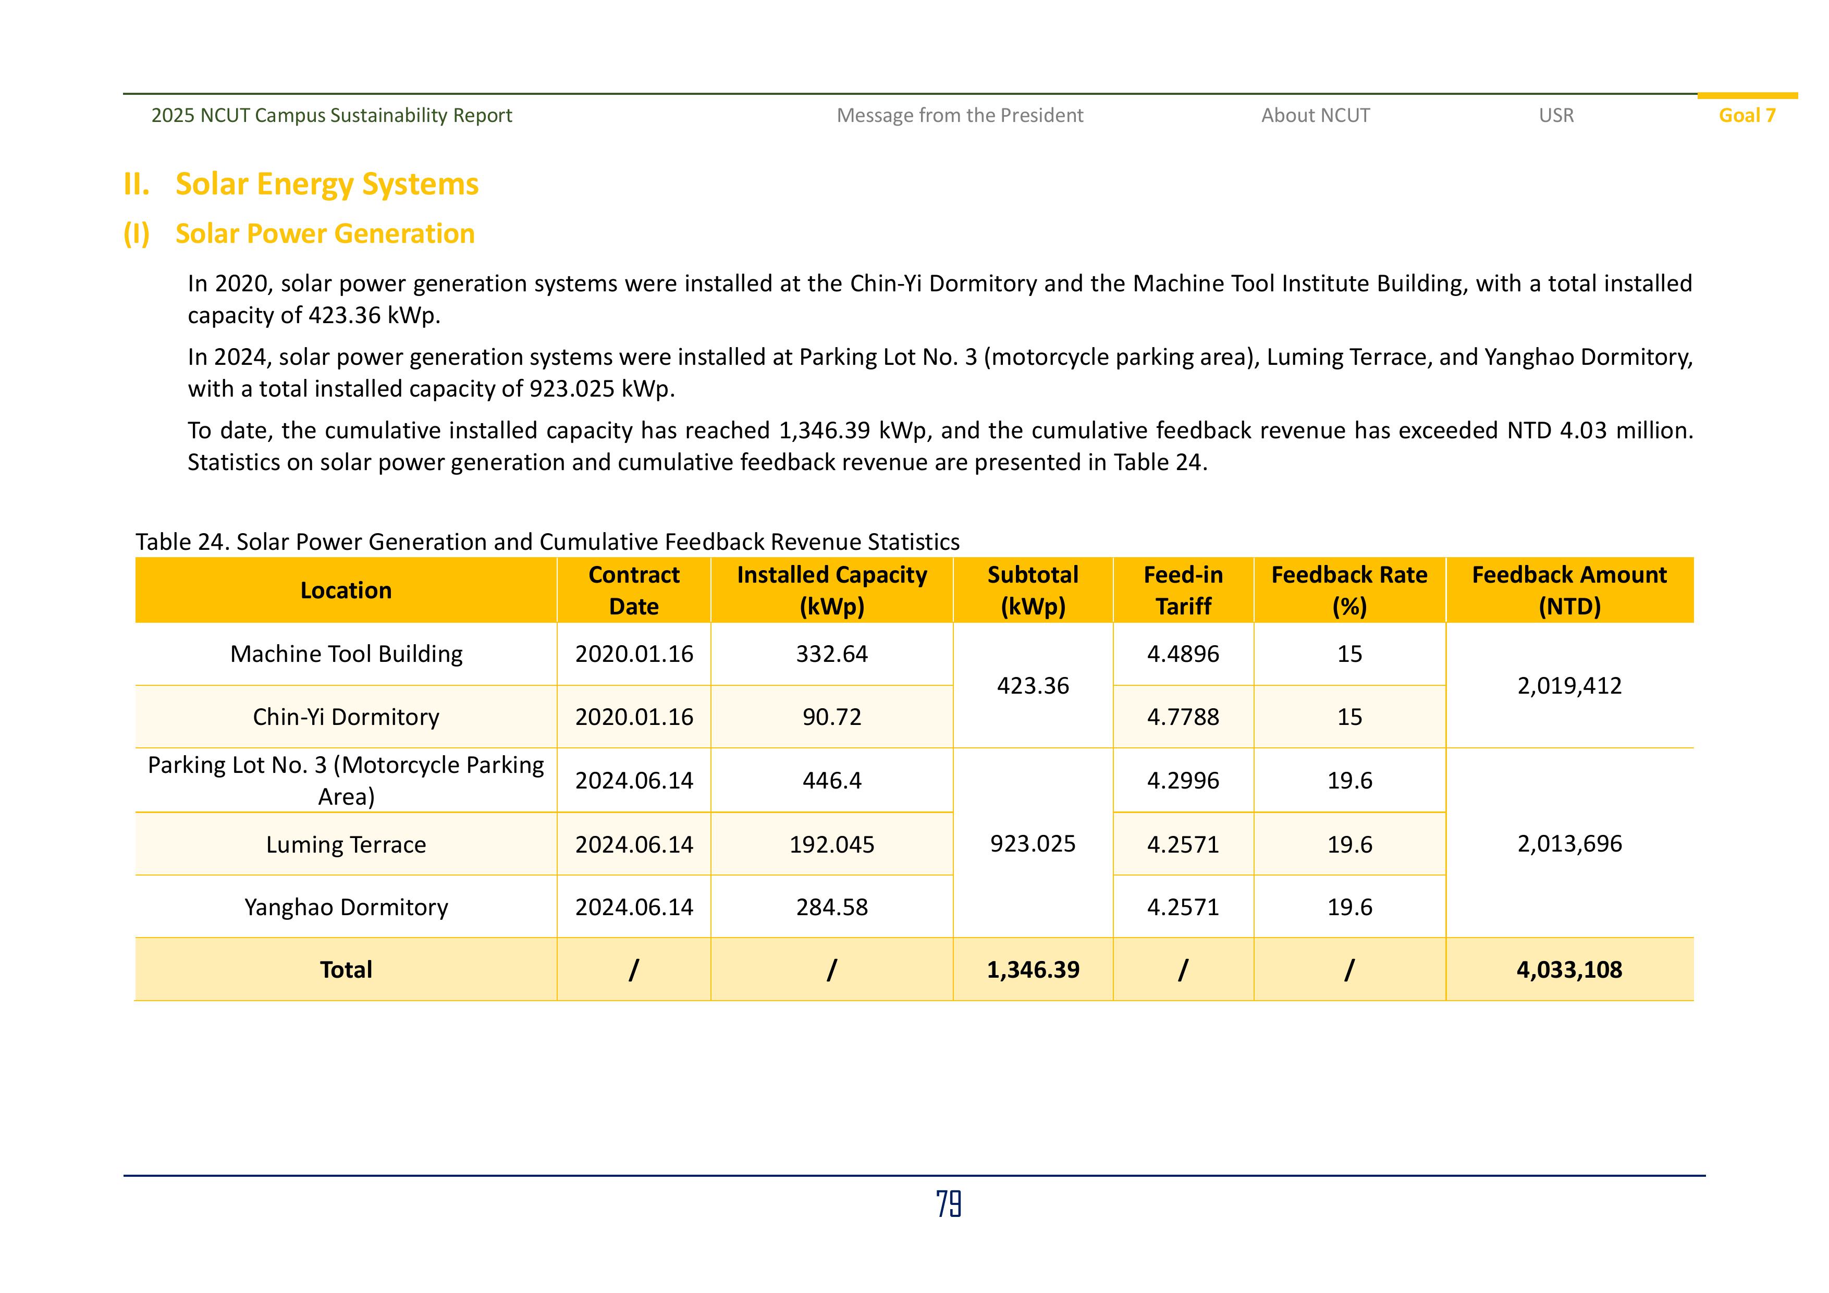Select the Location column header
Viewport: 1829px width, 1293px height.
346,590
